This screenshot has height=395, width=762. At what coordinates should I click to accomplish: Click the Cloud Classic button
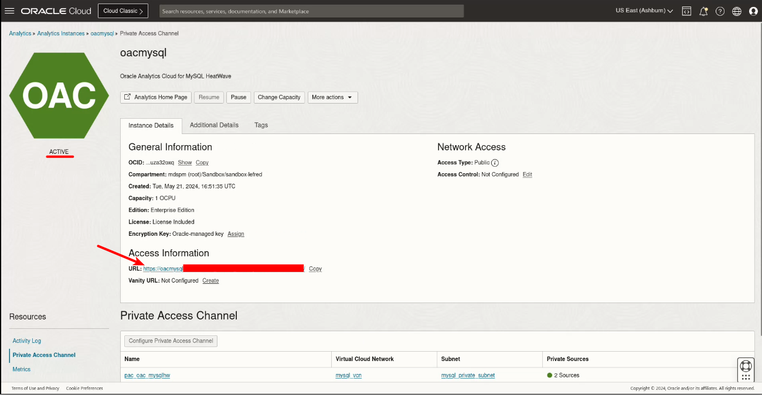pos(123,11)
